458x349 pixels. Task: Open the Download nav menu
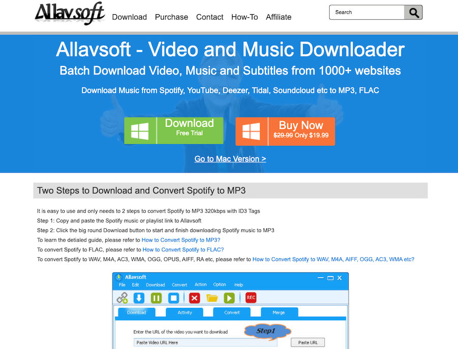129,17
